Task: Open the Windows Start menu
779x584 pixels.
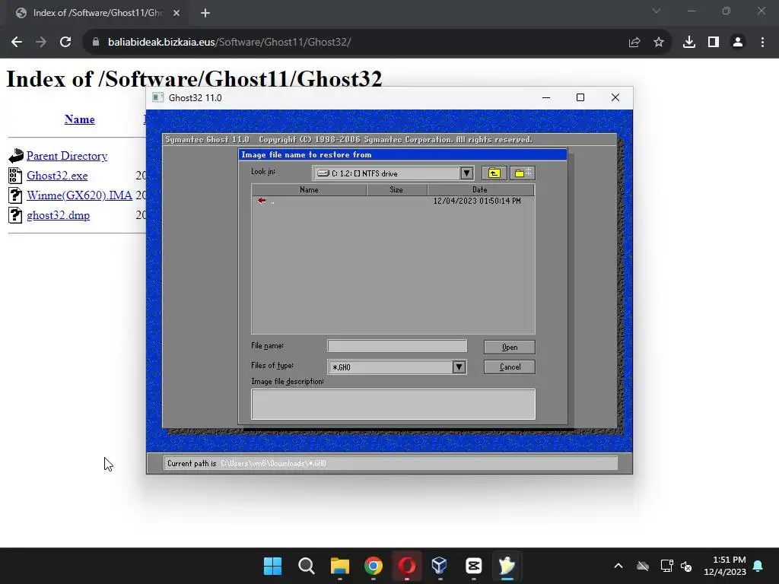Action: 273,566
